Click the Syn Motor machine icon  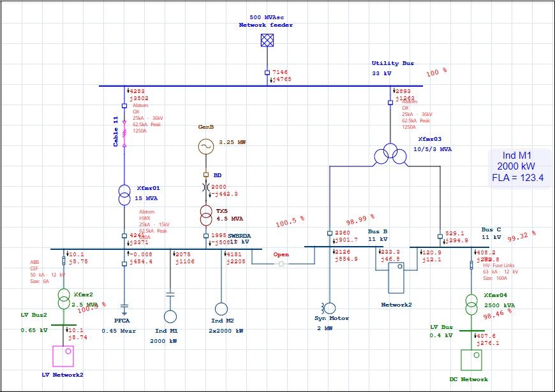coord(329,307)
